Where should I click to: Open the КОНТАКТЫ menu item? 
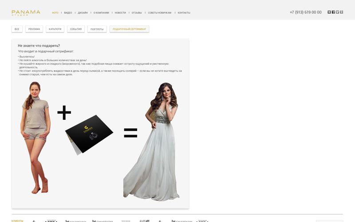tap(184, 13)
